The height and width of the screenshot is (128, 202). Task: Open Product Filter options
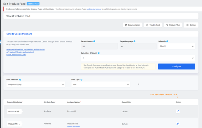click(173, 25)
